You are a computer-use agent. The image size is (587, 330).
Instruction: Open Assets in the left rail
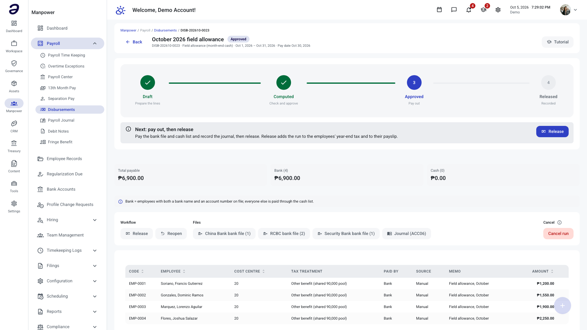point(14,86)
